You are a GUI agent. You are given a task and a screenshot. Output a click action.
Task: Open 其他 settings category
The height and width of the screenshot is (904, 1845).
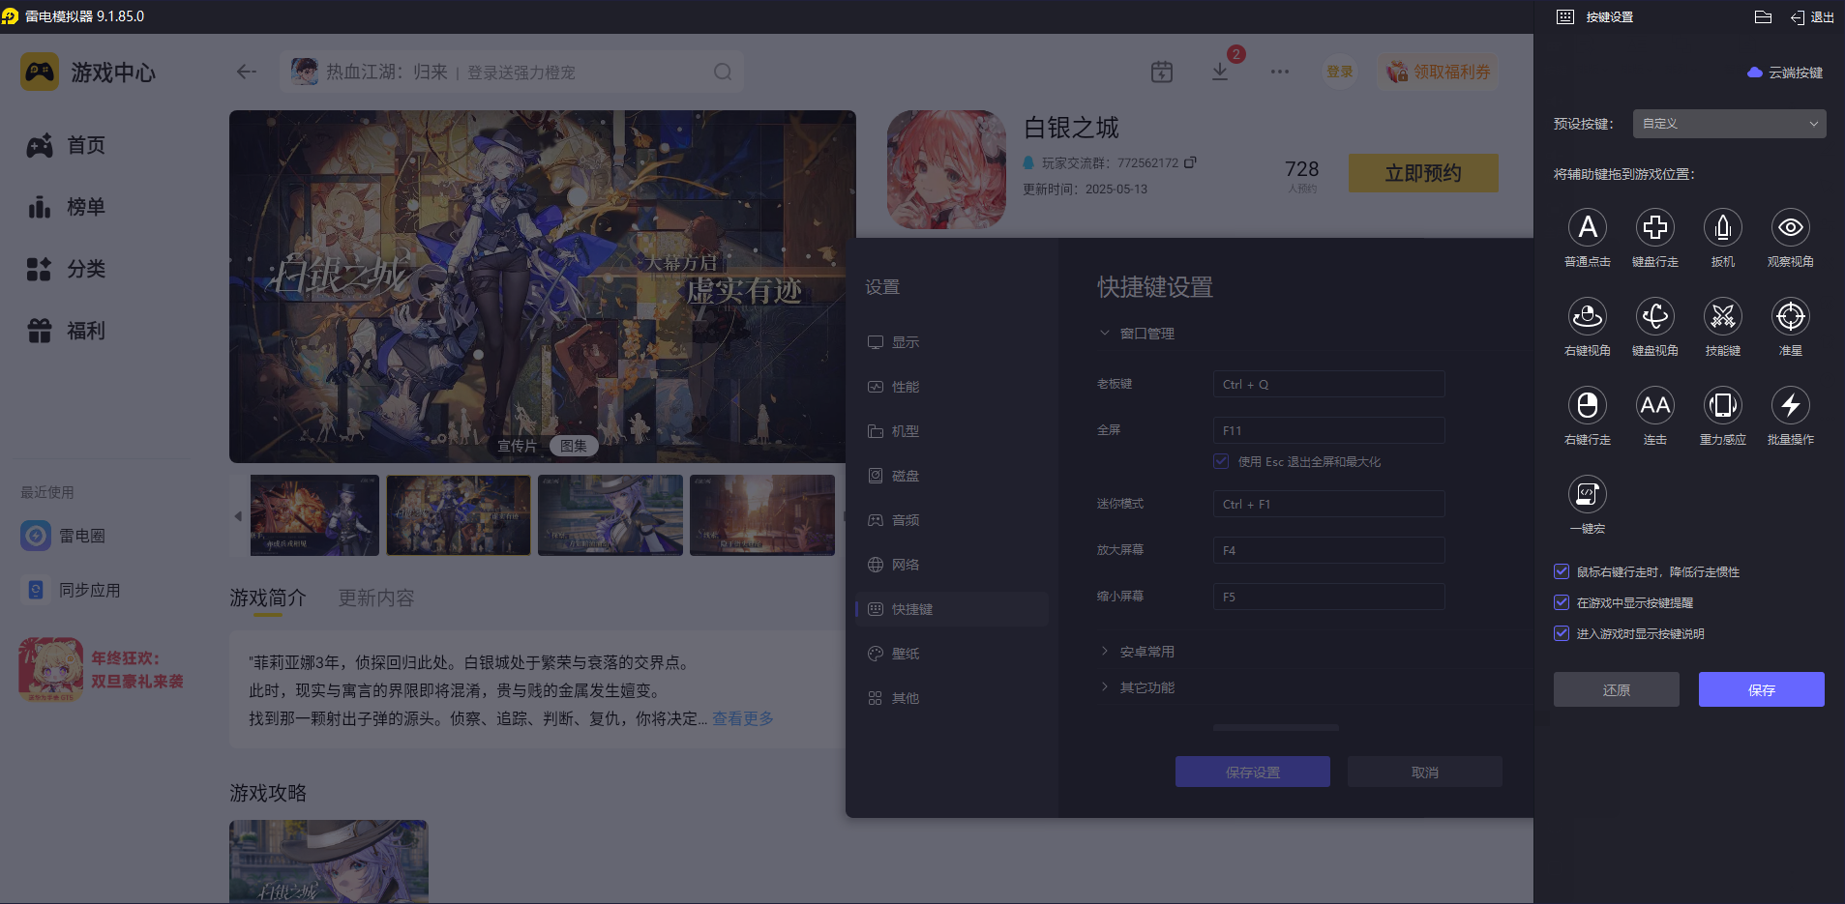click(x=952, y=698)
